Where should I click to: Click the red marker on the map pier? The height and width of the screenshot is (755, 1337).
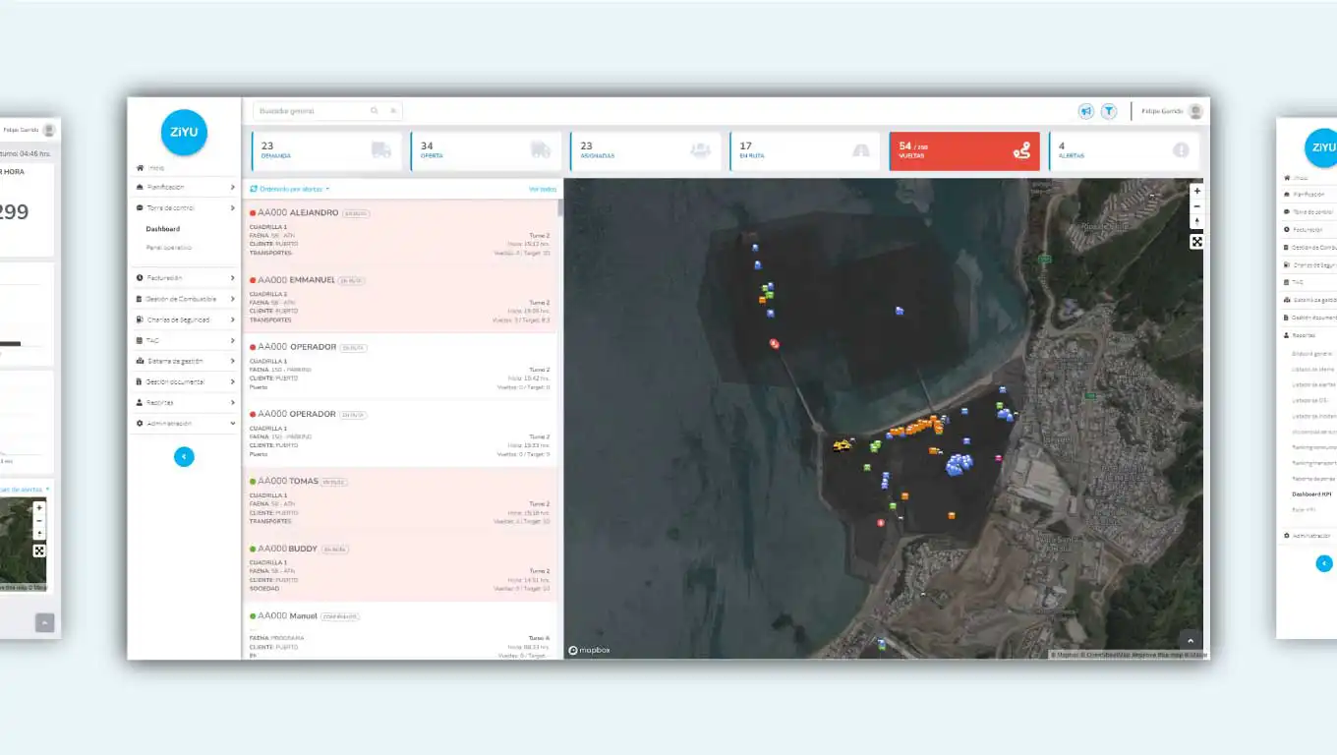pyautogui.click(x=775, y=343)
